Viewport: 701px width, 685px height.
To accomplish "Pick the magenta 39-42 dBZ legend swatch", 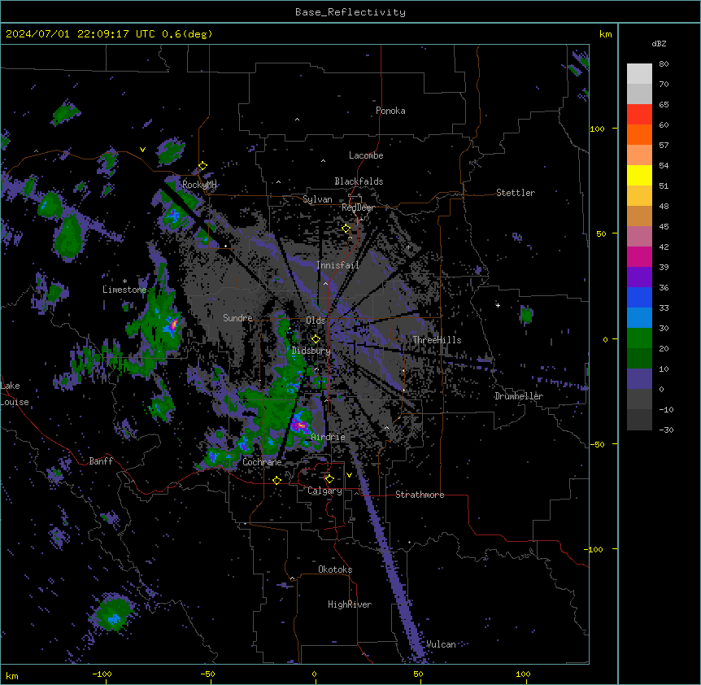I will 639,256.
